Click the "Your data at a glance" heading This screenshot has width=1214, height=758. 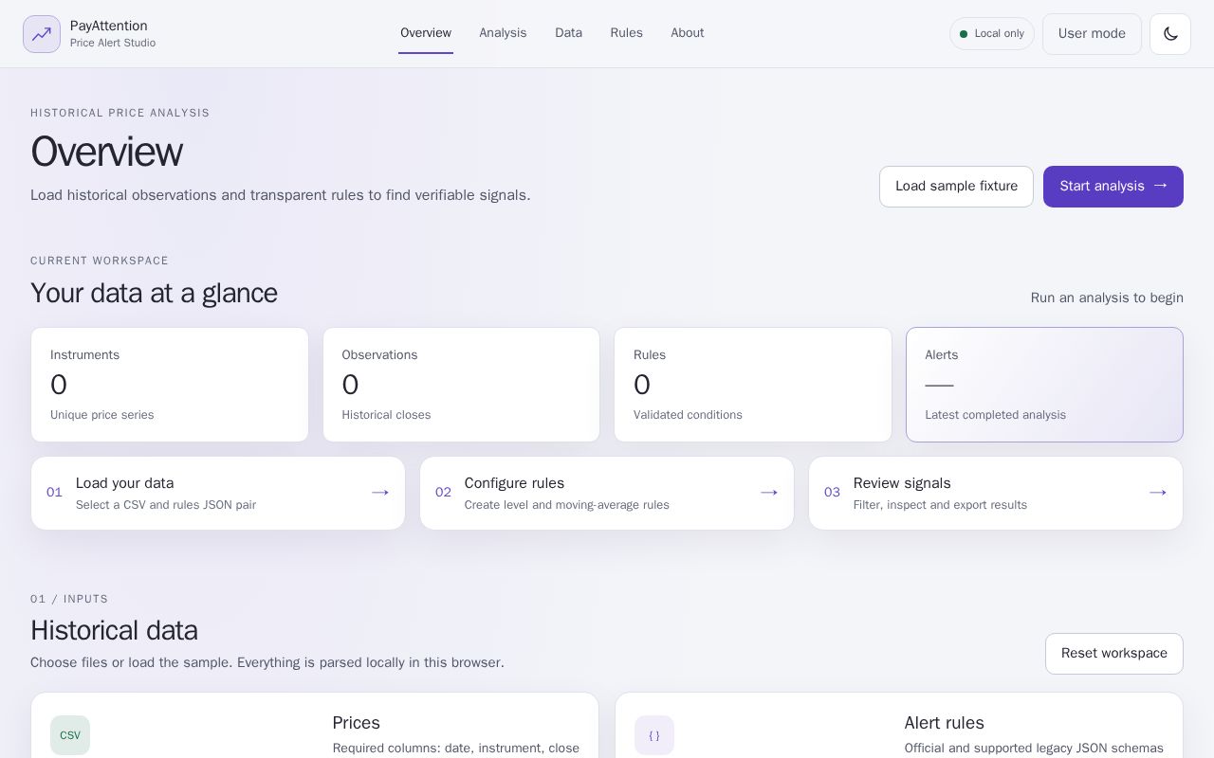[154, 293]
